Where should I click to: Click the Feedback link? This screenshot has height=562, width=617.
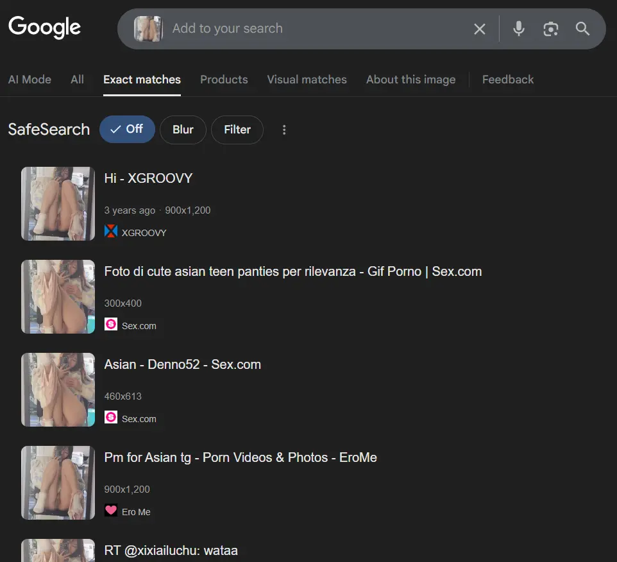tap(507, 80)
